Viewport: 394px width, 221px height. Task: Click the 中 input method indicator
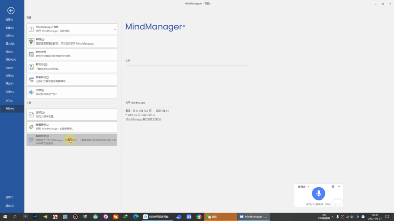(x=357, y=217)
